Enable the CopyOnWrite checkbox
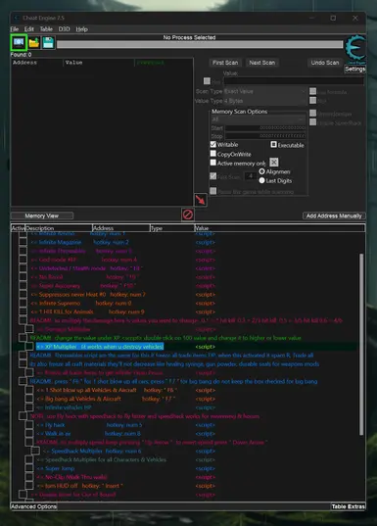The width and height of the screenshot is (377, 526). [x=213, y=154]
